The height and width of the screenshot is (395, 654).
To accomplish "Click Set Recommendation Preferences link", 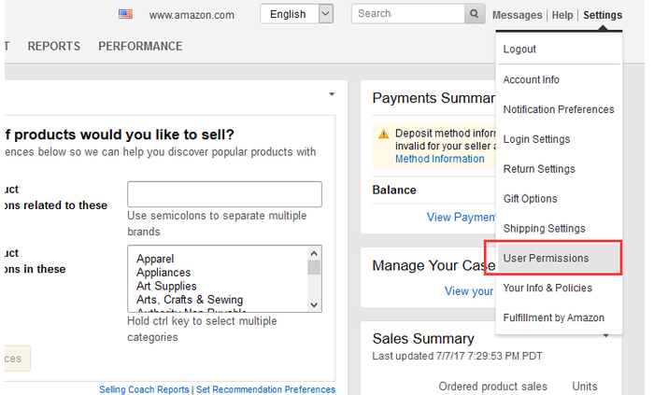I will [264, 389].
